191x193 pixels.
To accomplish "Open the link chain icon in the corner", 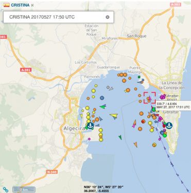I will pos(6,189).
